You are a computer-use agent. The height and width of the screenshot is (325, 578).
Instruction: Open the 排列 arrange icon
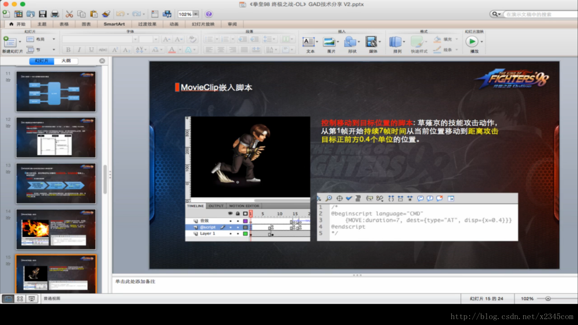[395, 42]
